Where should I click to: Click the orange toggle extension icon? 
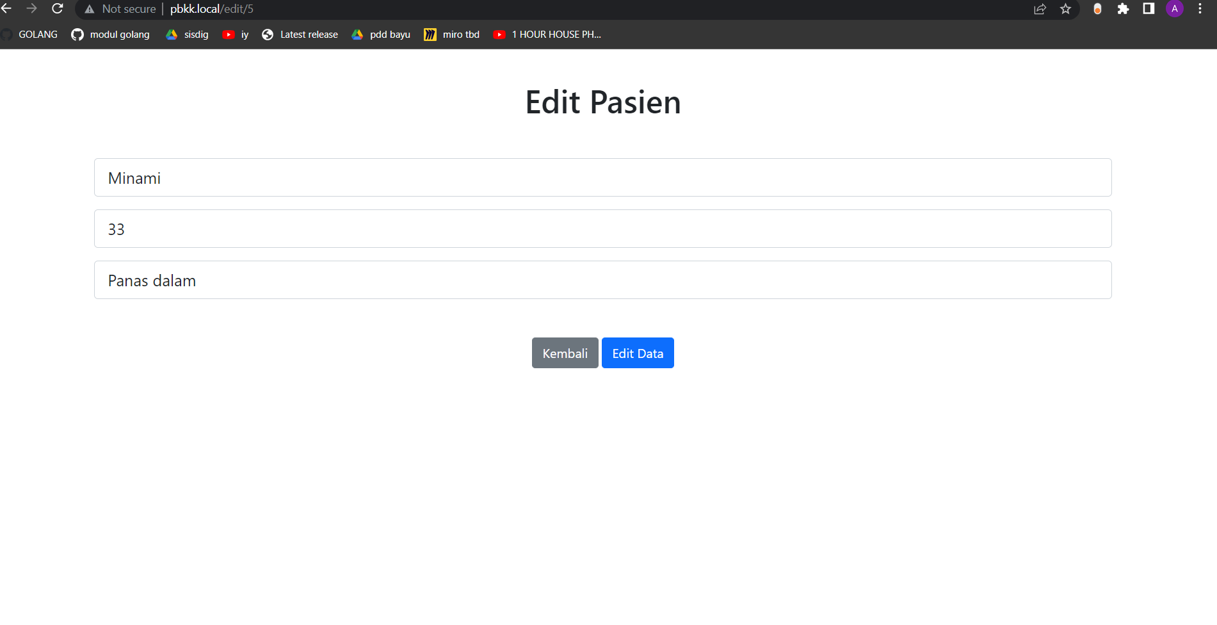(1097, 10)
